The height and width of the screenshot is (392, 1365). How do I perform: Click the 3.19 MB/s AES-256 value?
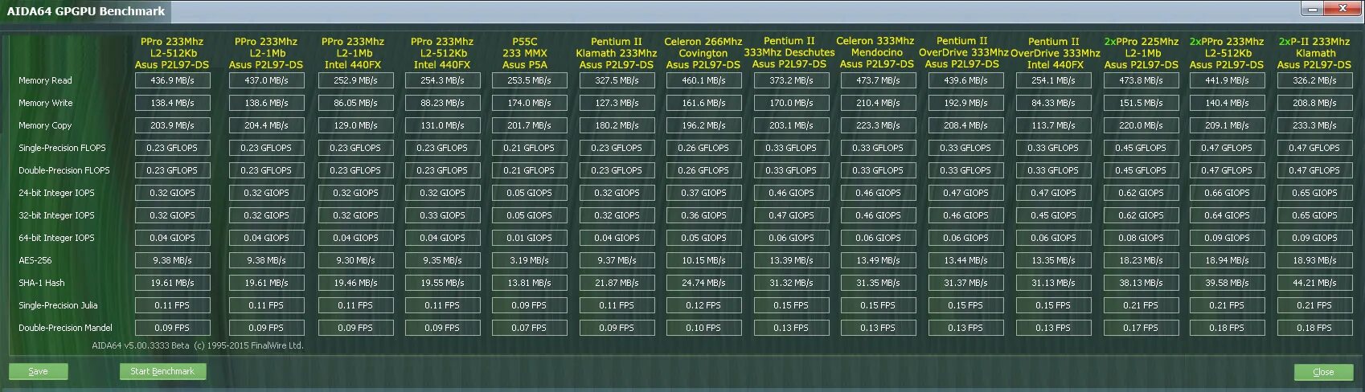click(x=529, y=260)
